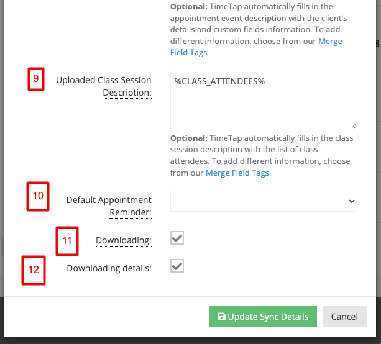
Task: Open Merge Field Tags link under class session help
Action: tap(237, 173)
